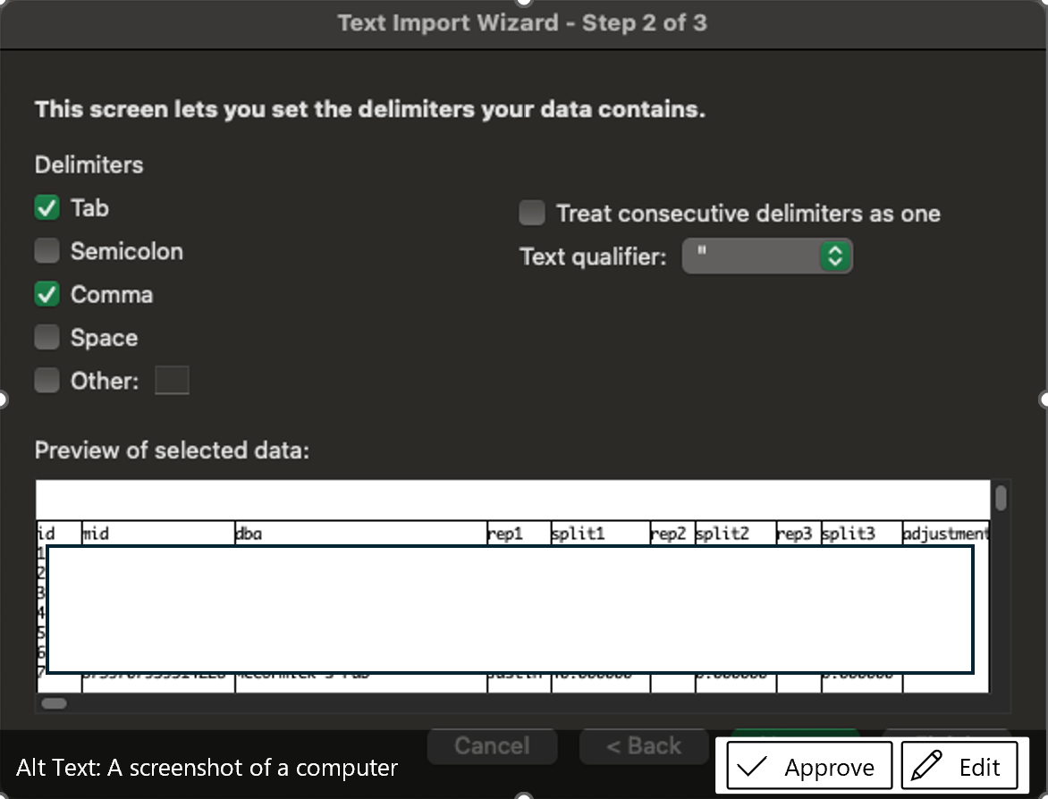The image size is (1048, 799).
Task: Click the preview pane vertical scrollbar
Action: tap(1001, 498)
